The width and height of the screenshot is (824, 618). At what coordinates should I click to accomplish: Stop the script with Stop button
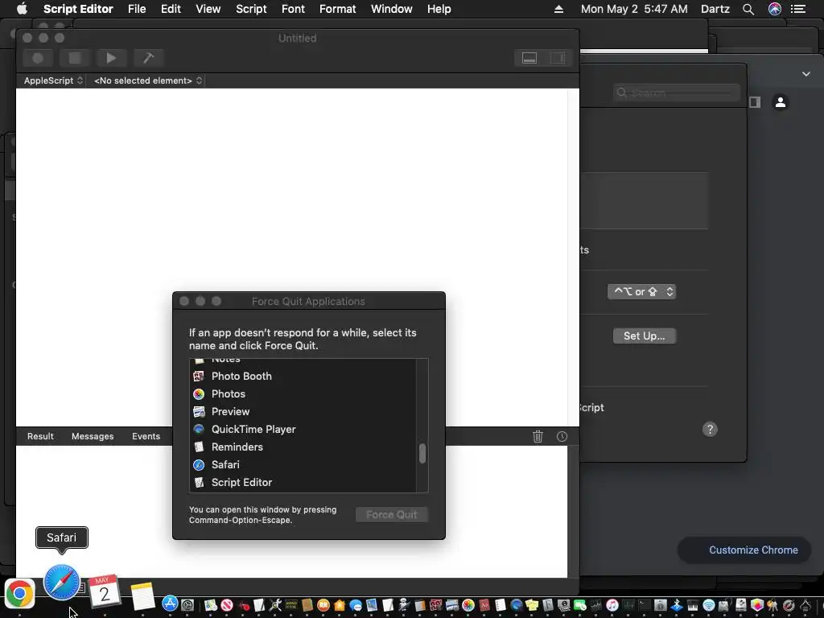click(x=75, y=58)
